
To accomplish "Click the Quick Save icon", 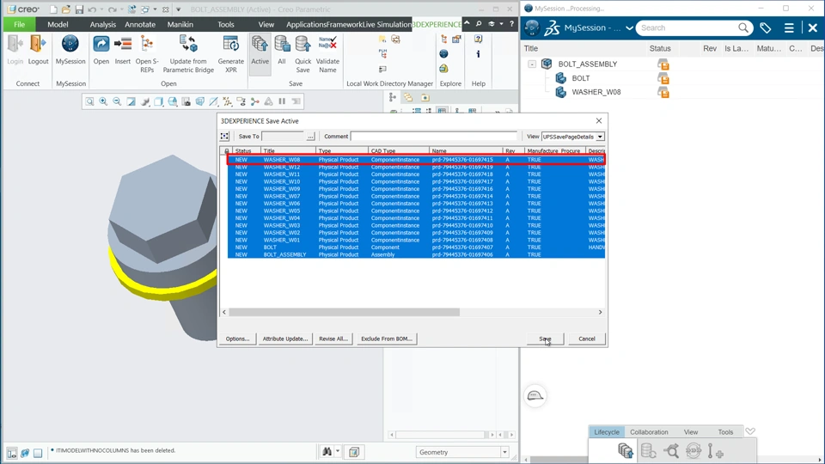I will pos(303,44).
